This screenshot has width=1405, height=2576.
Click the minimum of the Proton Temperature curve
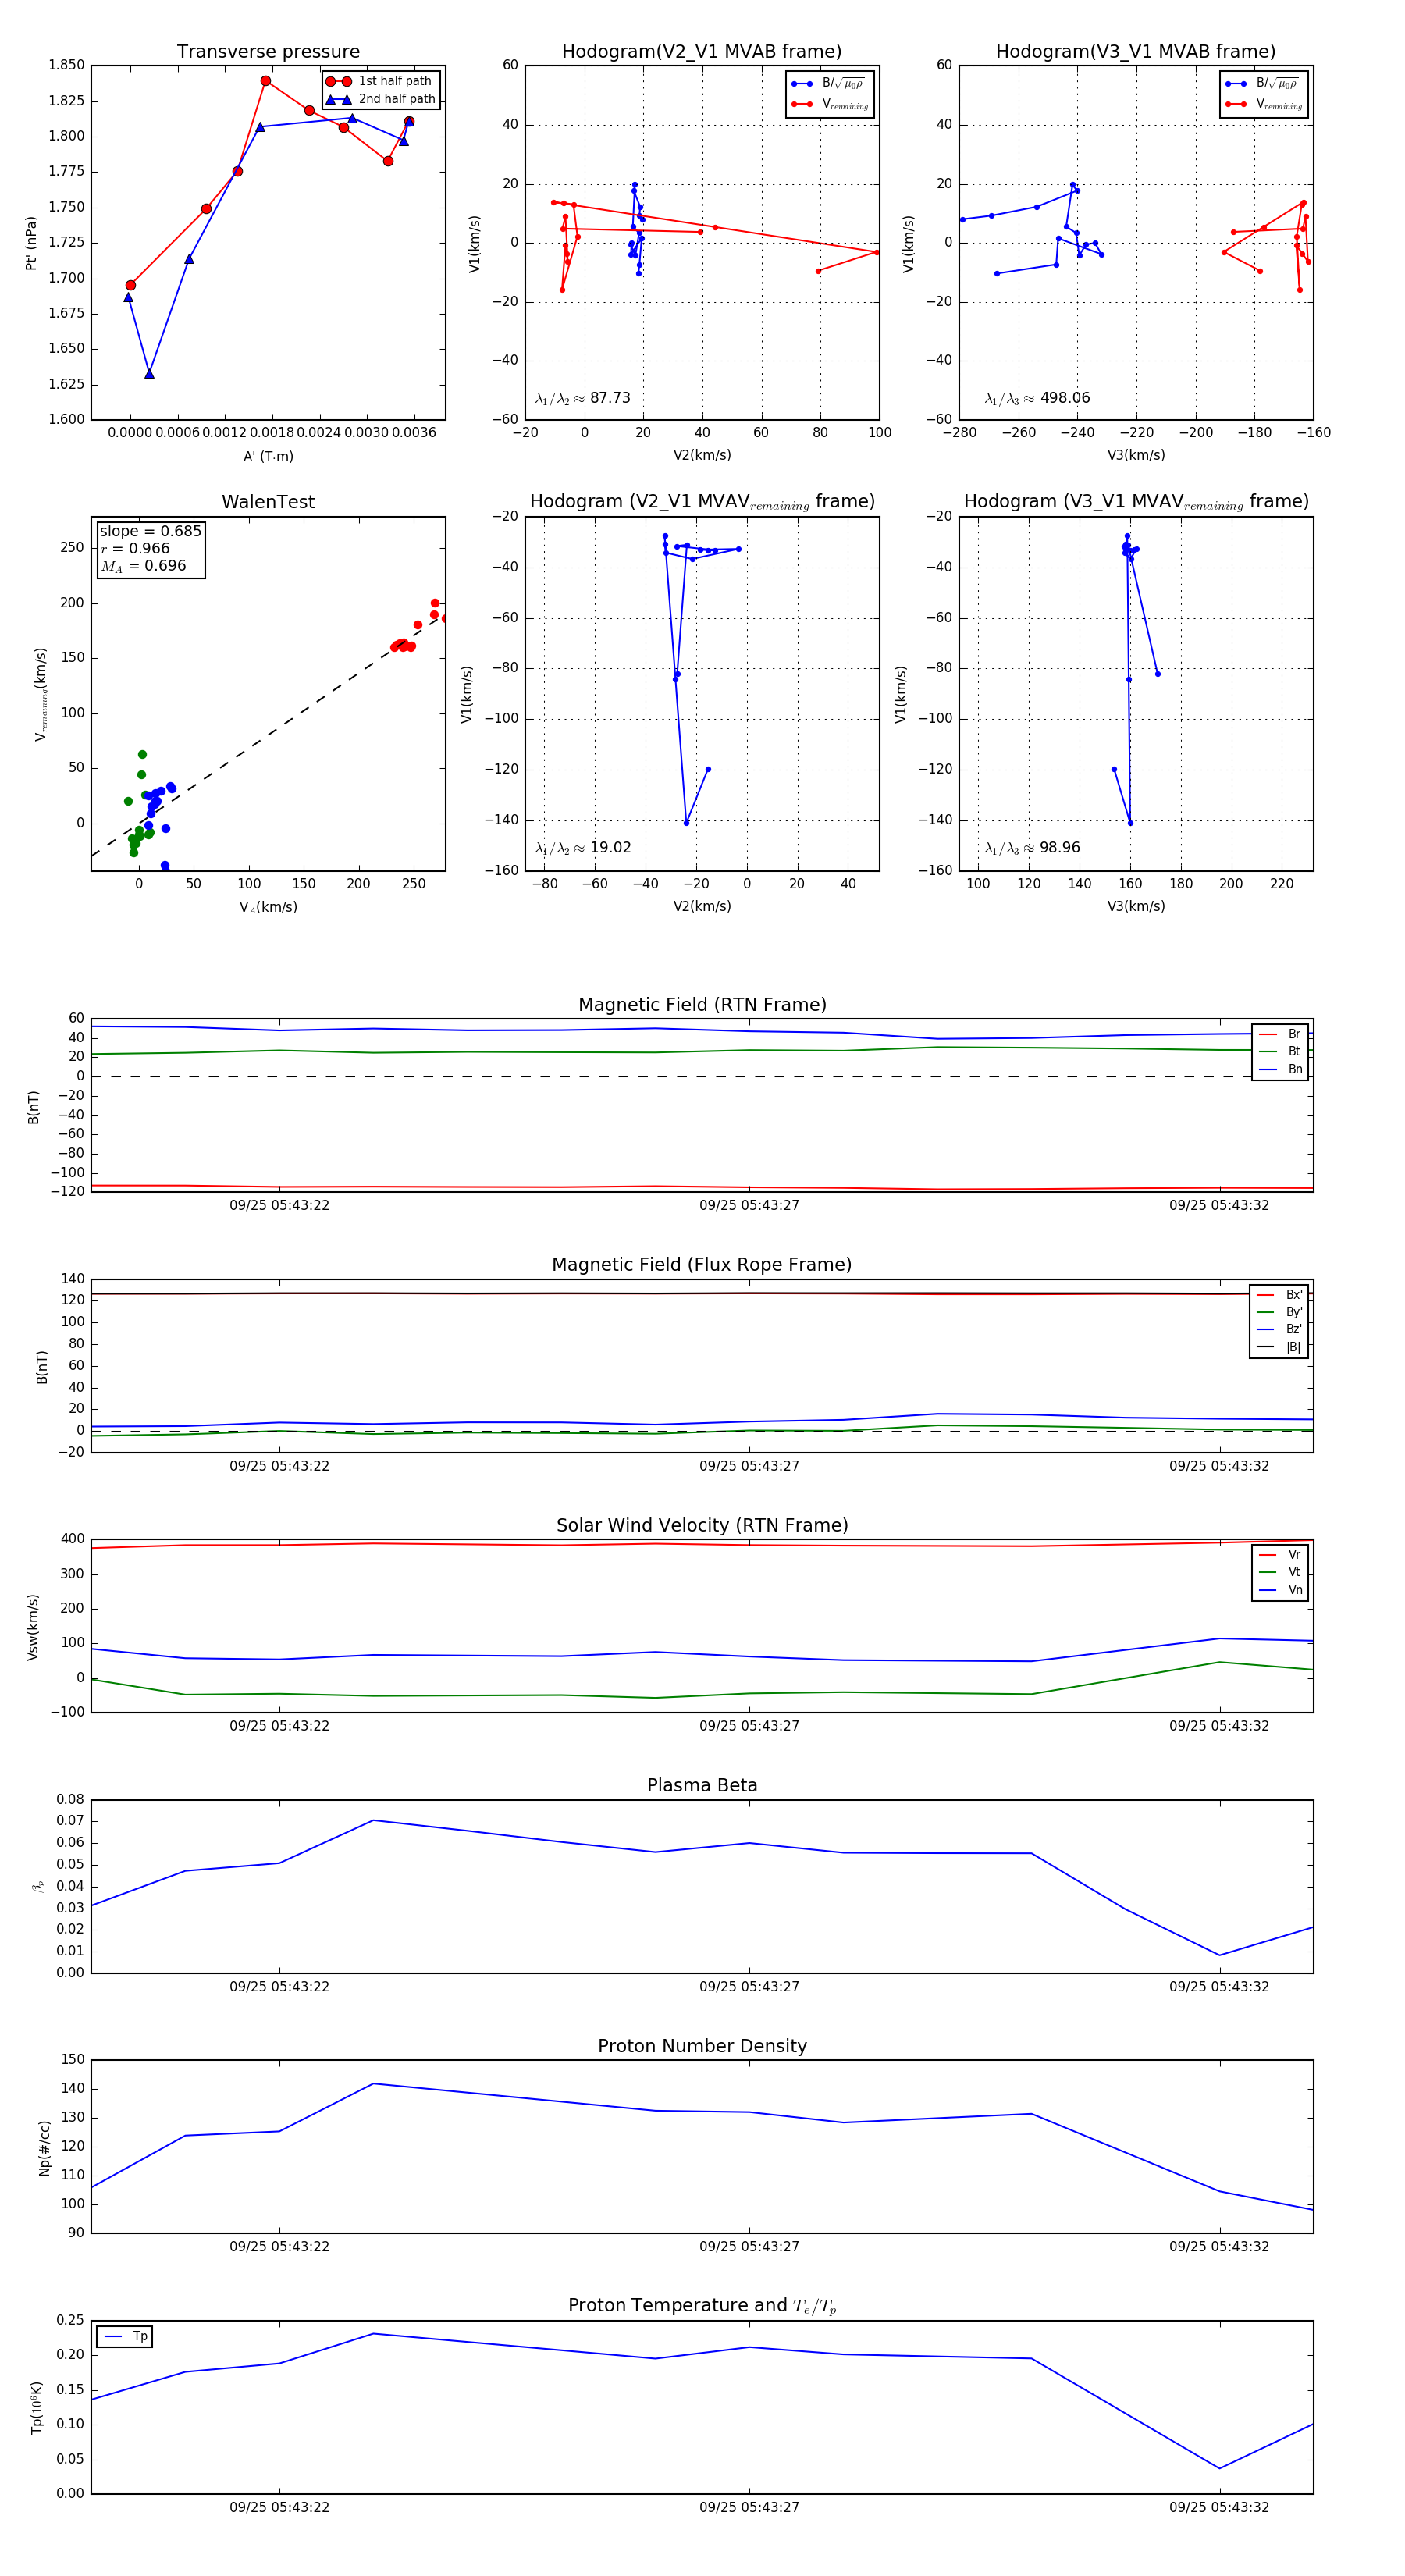pos(1219,2468)
